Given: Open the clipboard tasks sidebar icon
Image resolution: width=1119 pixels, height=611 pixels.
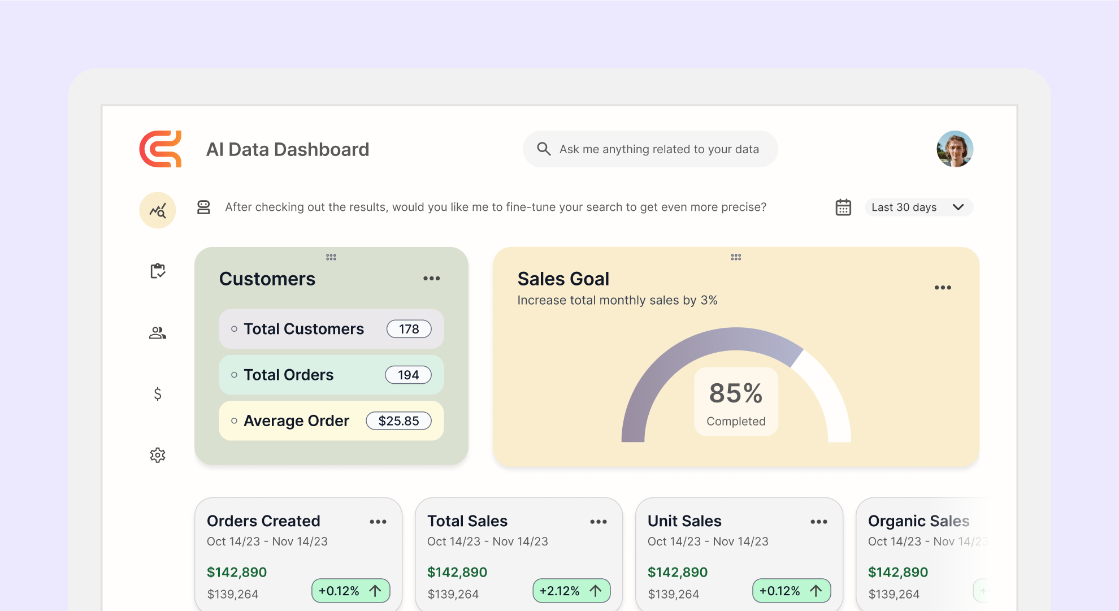Looking at the screenshot, I should click(x=158, y=271).
